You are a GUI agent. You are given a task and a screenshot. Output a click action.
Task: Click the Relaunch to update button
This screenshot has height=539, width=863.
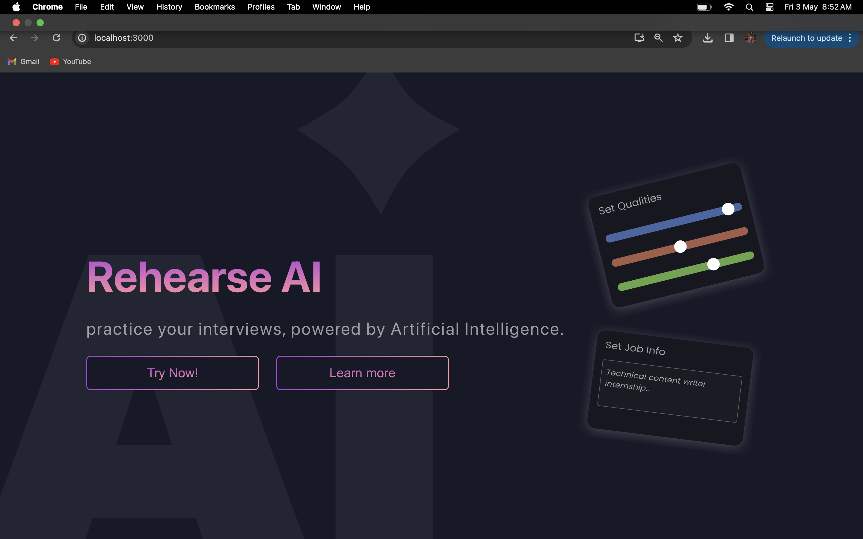tap(806, 38)
